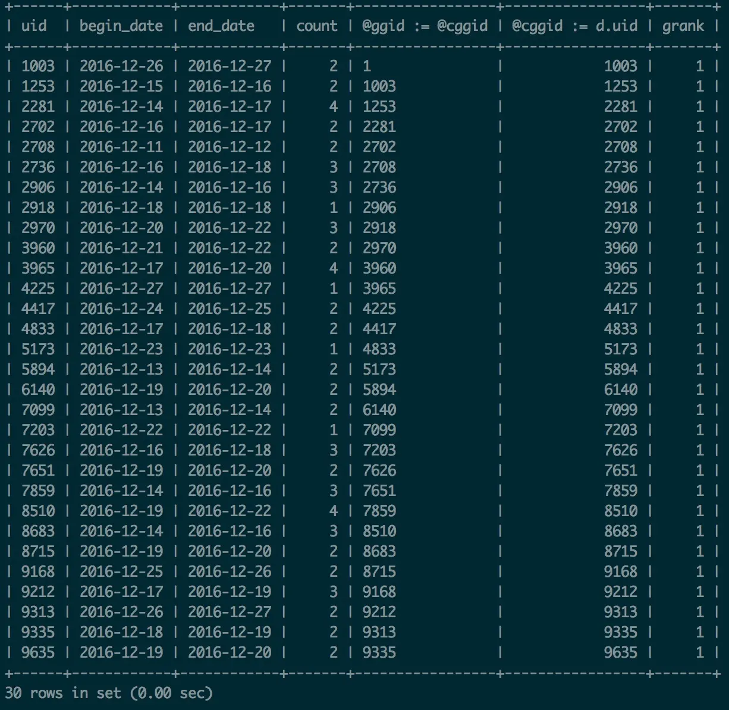Click uid cell 2702
Screen dimensions: 729x710
(x=38, y=127)
